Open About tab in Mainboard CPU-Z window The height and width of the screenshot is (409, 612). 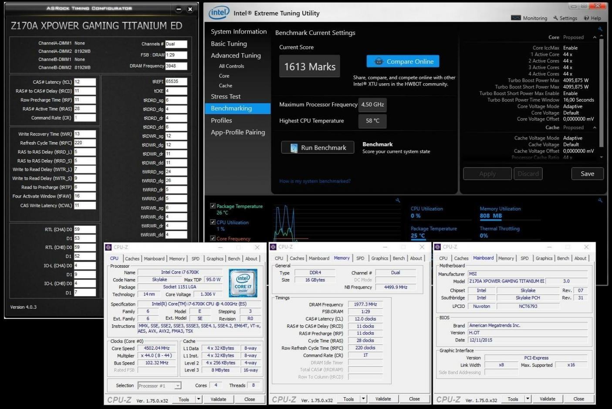pyautogui.click(x=580, y=258)
